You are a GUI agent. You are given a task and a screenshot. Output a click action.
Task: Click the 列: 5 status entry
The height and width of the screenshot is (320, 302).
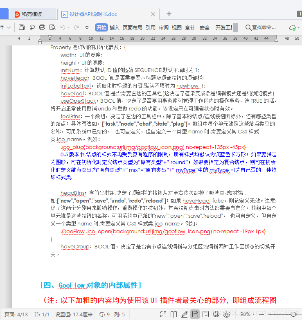(119, 315)
